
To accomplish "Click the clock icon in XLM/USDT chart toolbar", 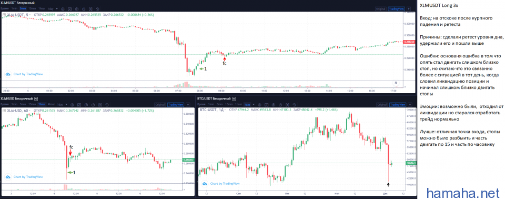I will point(84,9).
